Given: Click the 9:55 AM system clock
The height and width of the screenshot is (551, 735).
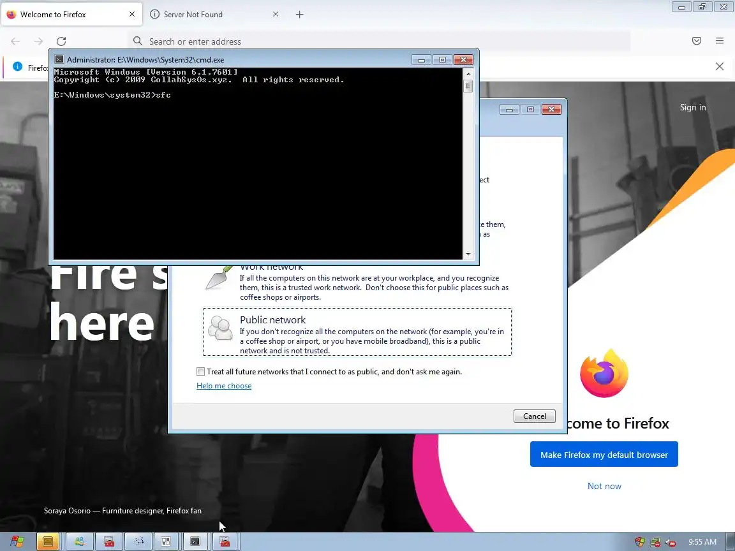Looking at the screenshot, I should [x=702, y=541].
